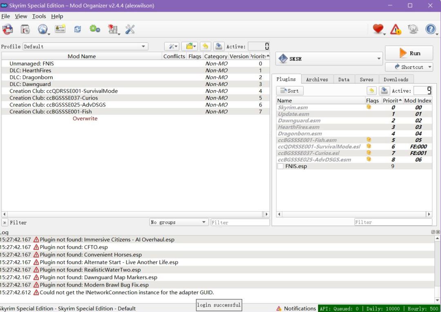Enable the FNIS.esp plugin checkbox
The height and width of the screenshot is (312, 441).
tap(280, 166)
